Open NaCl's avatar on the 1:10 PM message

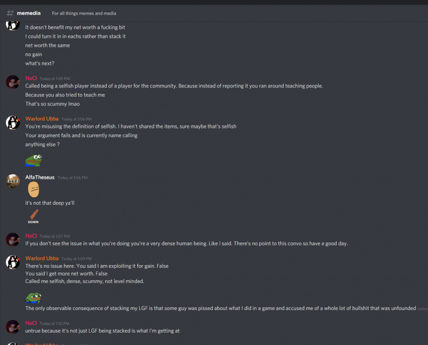[x=13, y=327]
